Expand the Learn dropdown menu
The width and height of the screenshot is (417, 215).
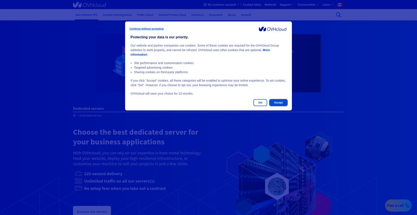328,5
